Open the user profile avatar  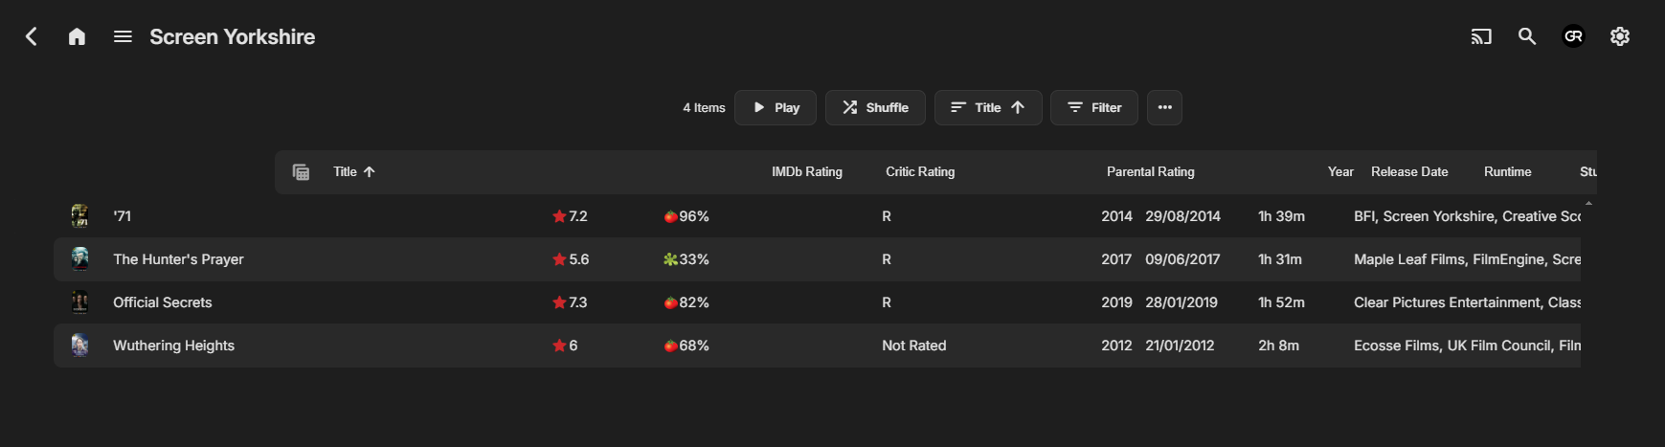[x=1573, y=36]
